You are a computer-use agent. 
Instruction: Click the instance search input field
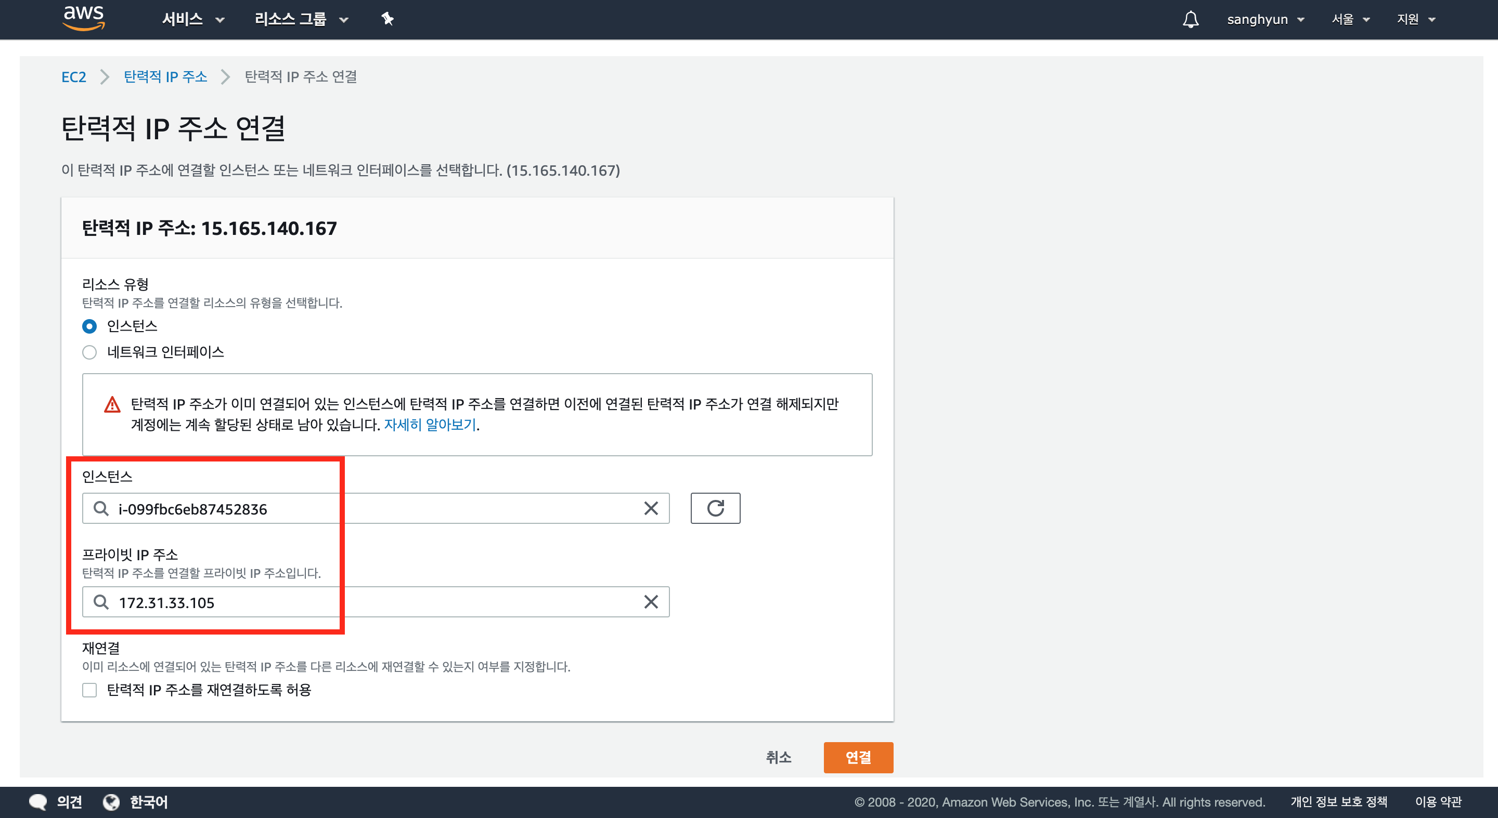pos(372,508)
